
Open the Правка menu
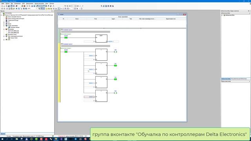tap(7, 4)
